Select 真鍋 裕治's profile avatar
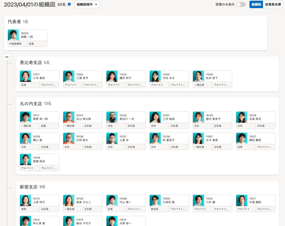This screenshot has width=285, height=226. (26, 159)
